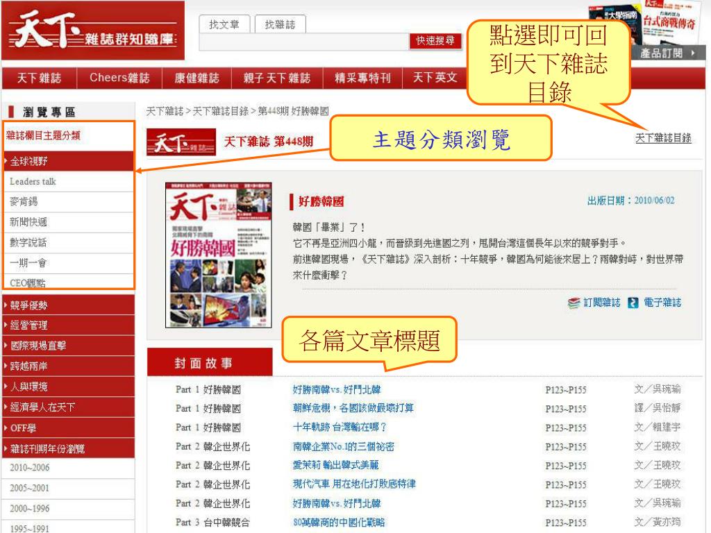Select the 2000~1996 year range
The image size is (711, 533).
click(x=69, y=509)
